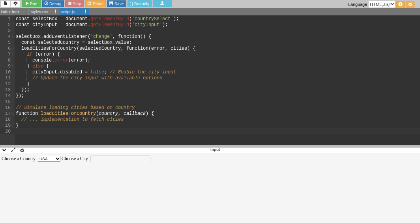
Task: Click the 'input' label in the output header
Action: click(x=215, y=150)
